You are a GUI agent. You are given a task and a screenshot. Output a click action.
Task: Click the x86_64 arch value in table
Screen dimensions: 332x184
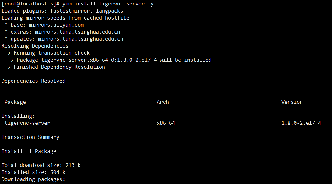[166, 123]
